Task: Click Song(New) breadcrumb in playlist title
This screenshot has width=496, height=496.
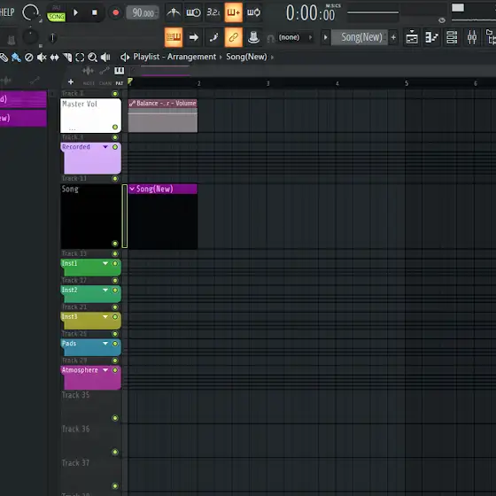Action: [x=246, y=57]
